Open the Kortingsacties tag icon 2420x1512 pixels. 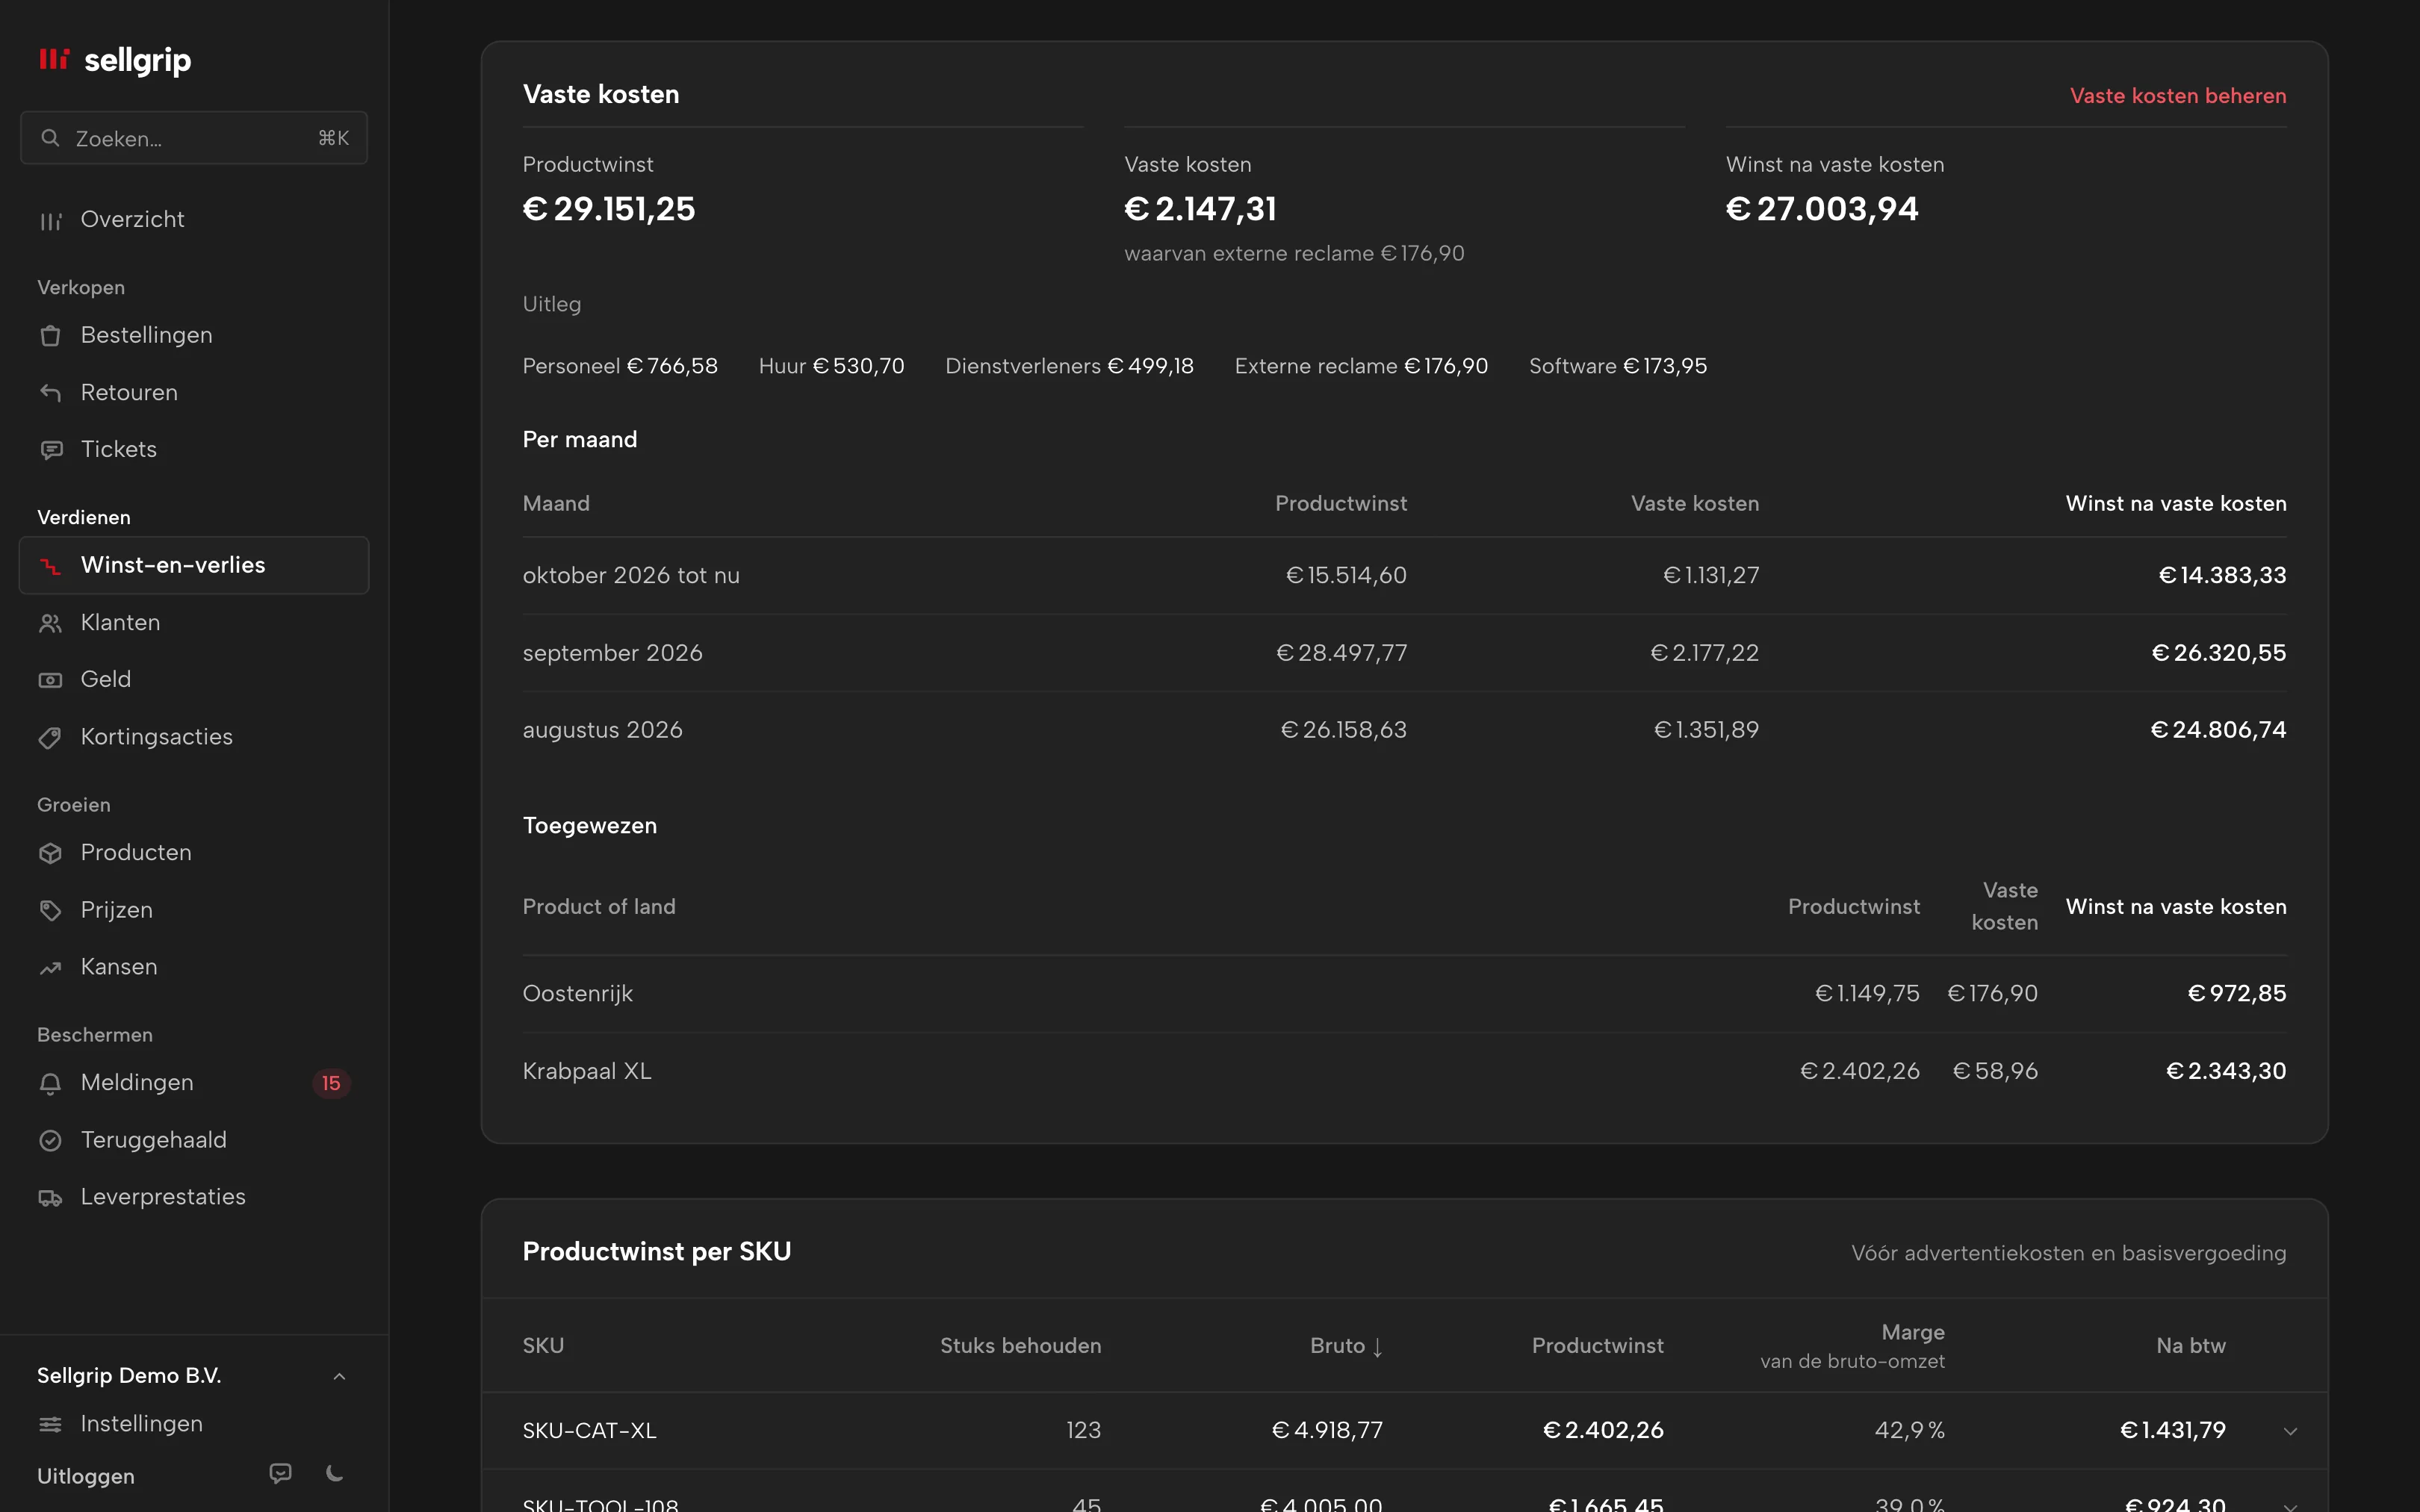pyautogui.click(x=50, y=738)
